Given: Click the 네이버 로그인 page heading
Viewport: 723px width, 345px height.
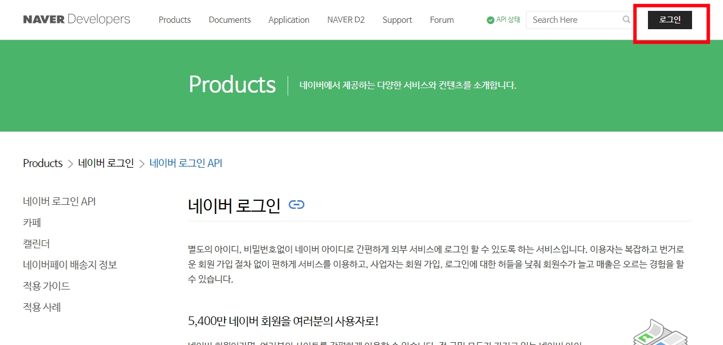Looking at the screenshot, I should pyautogui.click(x=234, y=205).
